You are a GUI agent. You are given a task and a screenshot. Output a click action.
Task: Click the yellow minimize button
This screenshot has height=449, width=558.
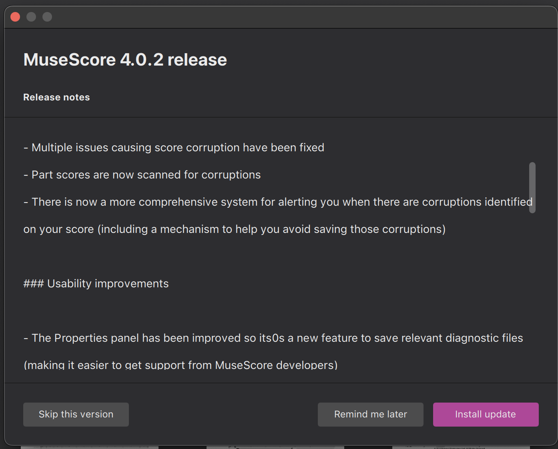[x=31, y=17]
